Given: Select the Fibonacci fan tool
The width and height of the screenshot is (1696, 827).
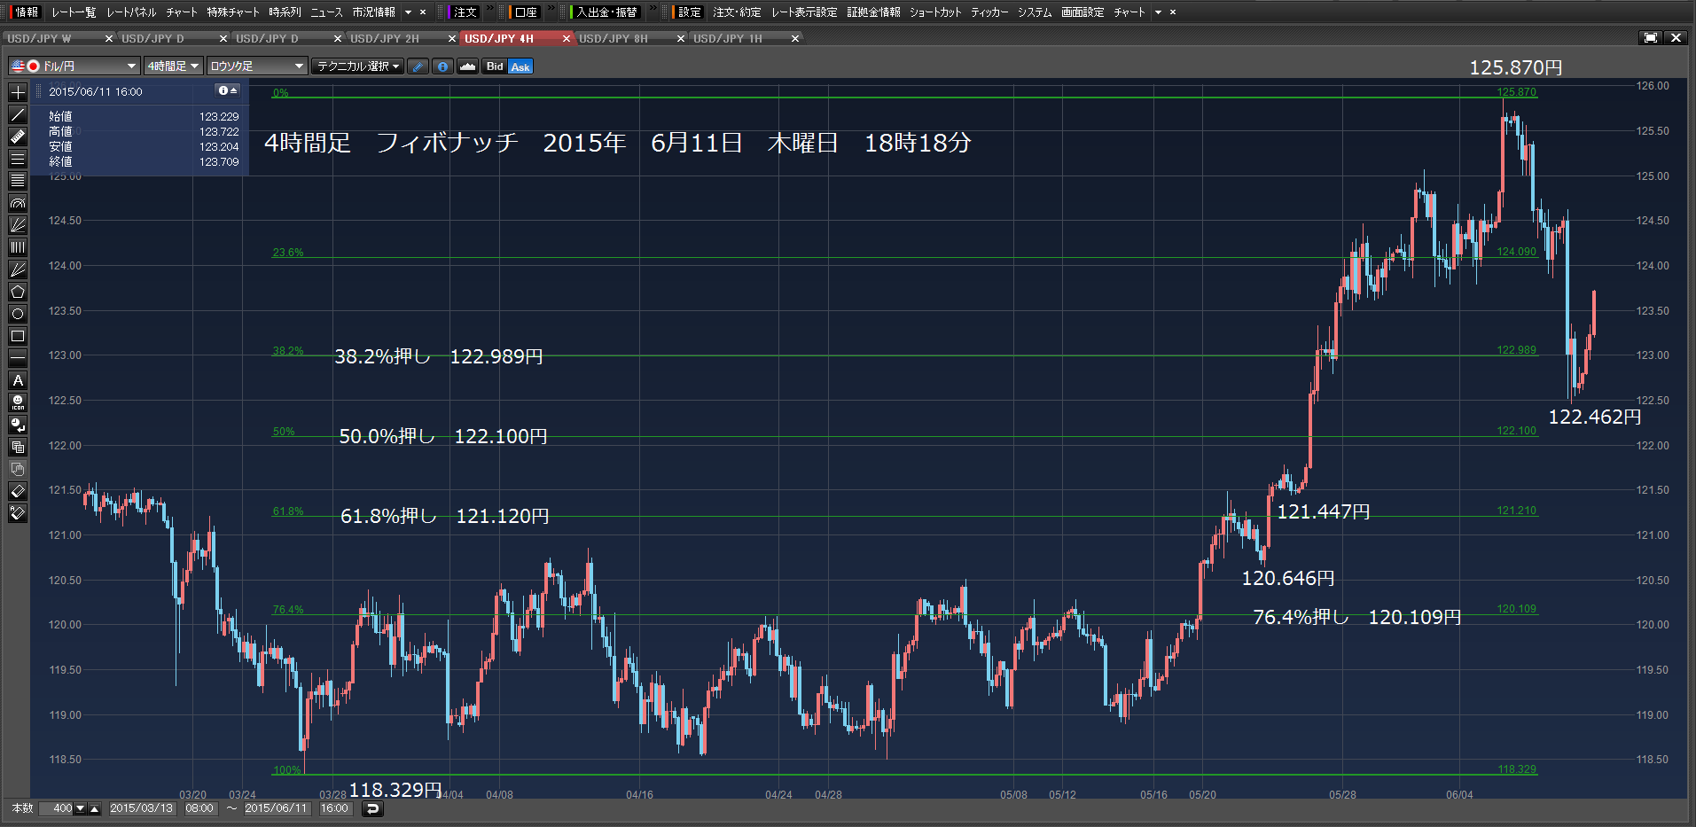Looking at the screenshot, I should click(18, 225).
